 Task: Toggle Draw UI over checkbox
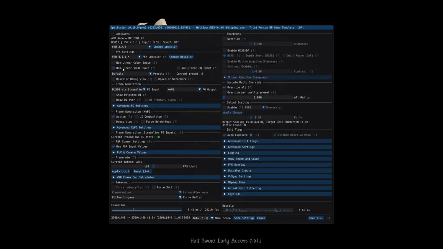pyautogui.click(x=113, y=100)
